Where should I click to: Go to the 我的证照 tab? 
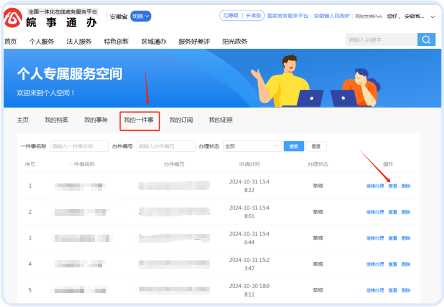221,120
